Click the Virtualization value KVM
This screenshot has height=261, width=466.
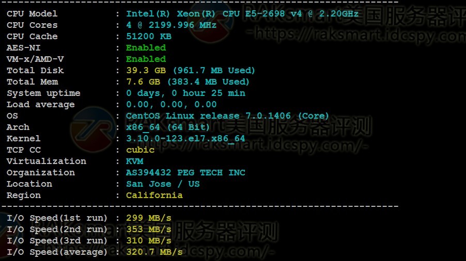(x=135, y=161)
